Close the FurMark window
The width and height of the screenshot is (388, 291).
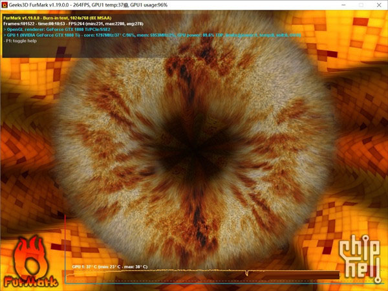tap(379, 5)
